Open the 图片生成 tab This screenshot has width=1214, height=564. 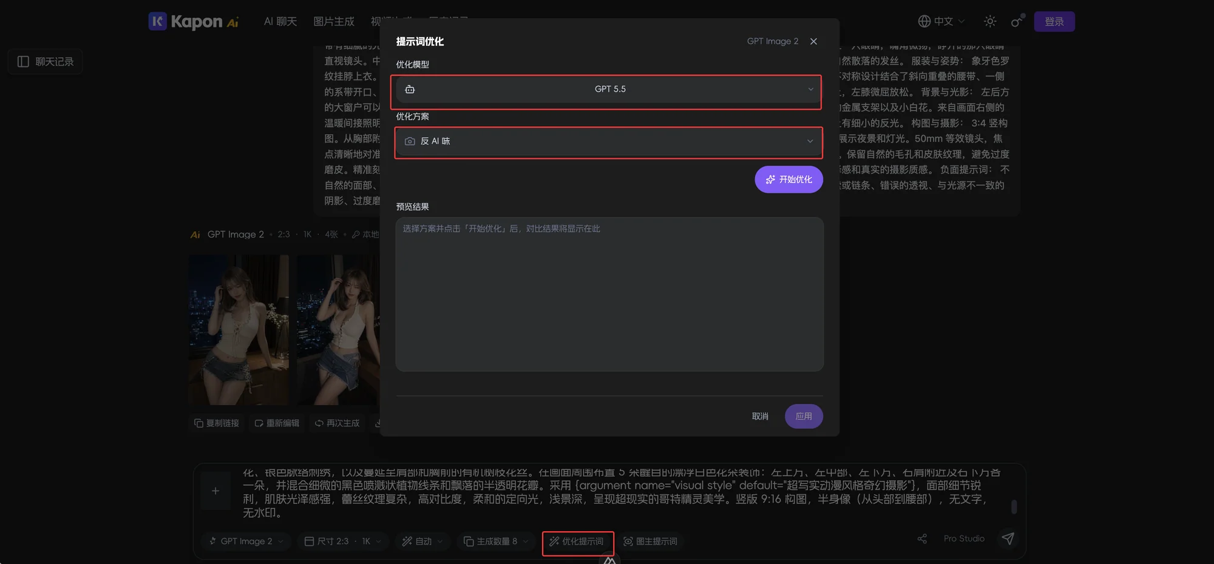click(x=334, y=21)
